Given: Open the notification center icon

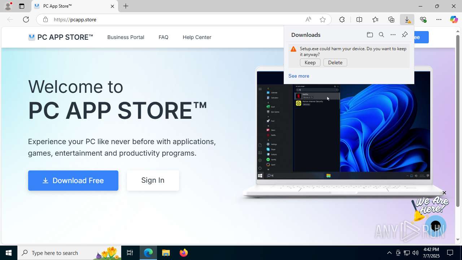Looking at the screenshot, I should [450, 253].
